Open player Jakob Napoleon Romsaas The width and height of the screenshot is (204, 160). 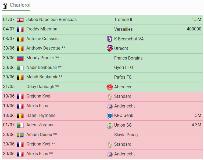[x=52, y=20]
